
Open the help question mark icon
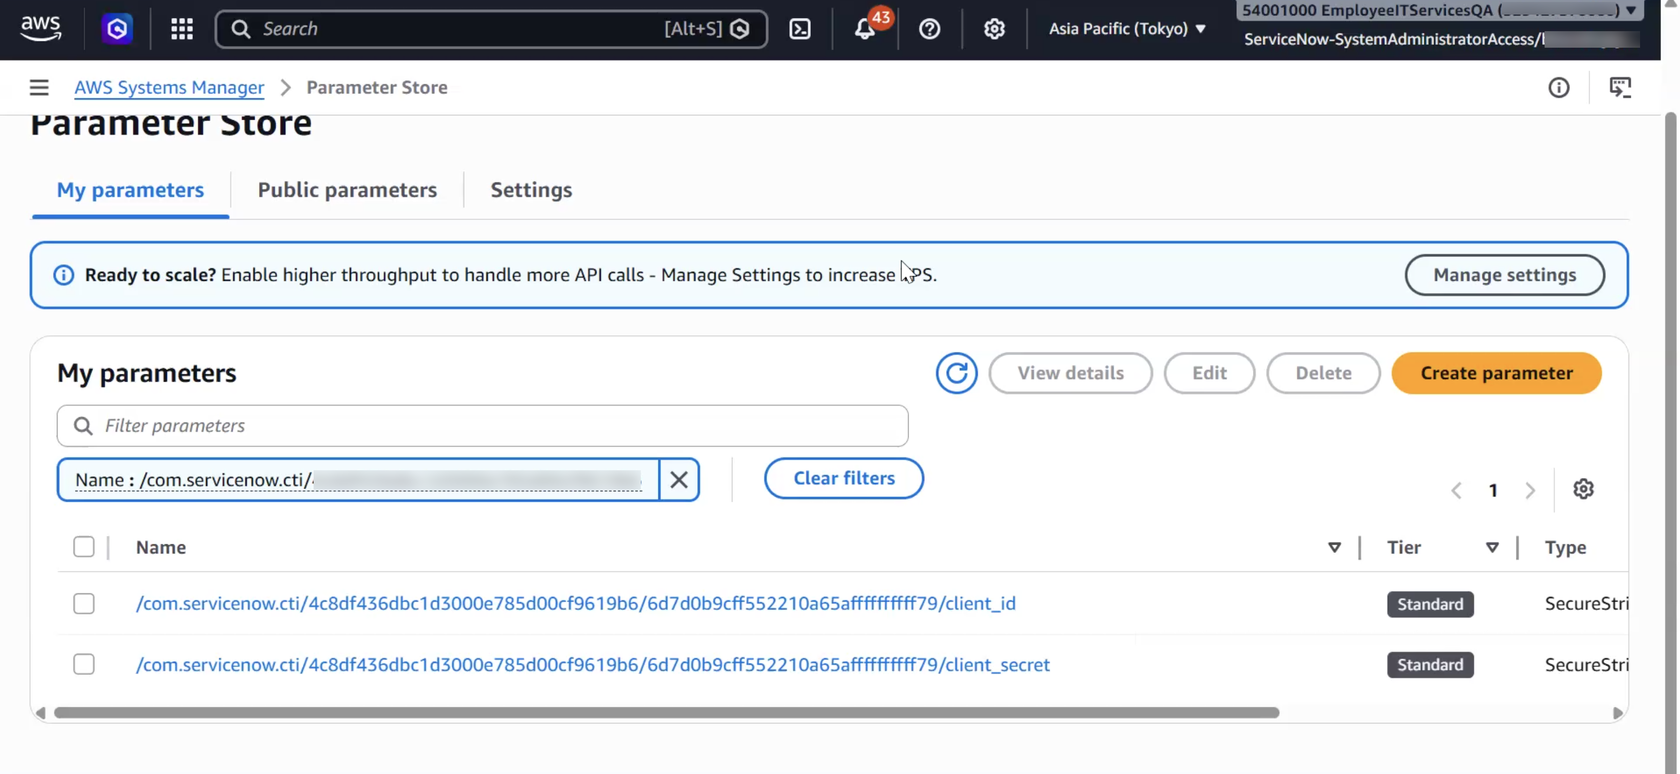click(929, 29)
